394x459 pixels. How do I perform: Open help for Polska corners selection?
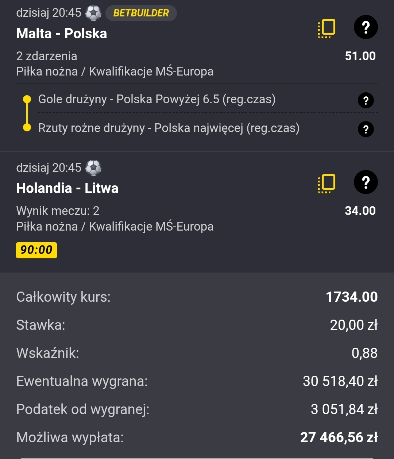point(366,129)
